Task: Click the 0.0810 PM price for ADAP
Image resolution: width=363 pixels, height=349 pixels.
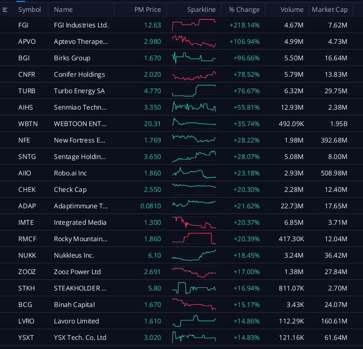Action: point(150,206)
